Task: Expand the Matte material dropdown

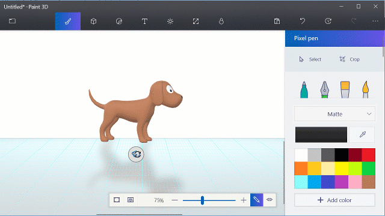Action: 334,114
